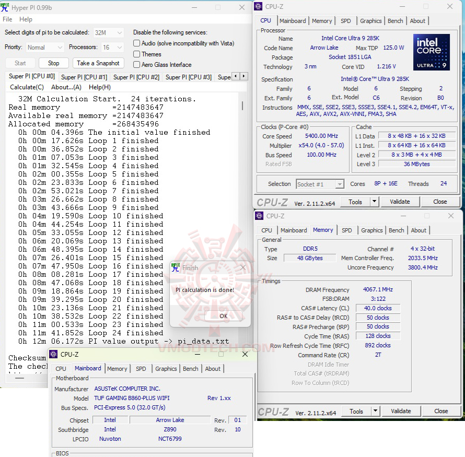This screenshot has width=465, height=457.
Task: Select the Super PI [CPU #0] tab
Action: coord(32,76)
